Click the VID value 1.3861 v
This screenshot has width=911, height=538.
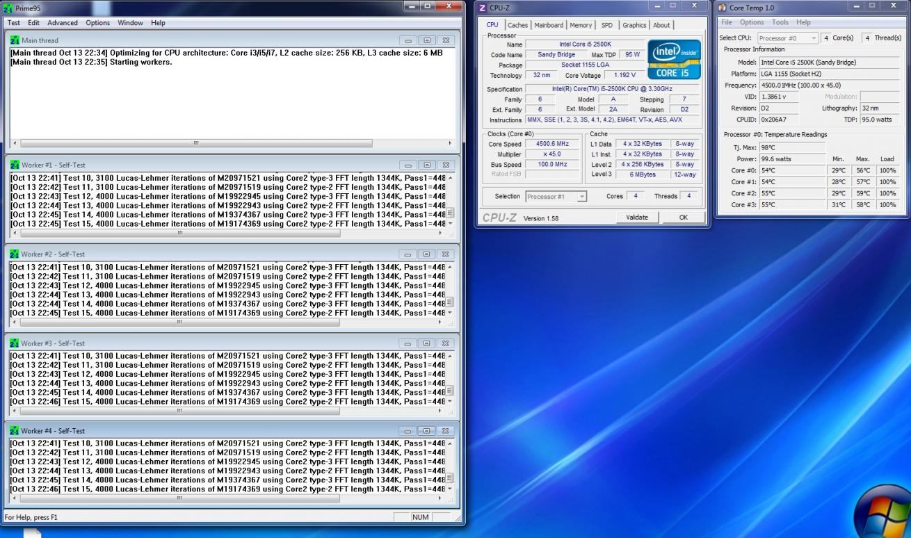pos(778,97)
